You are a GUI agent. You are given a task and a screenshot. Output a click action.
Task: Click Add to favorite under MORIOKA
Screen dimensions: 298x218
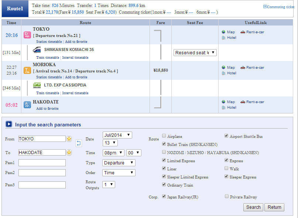click(x=76, y=77)
